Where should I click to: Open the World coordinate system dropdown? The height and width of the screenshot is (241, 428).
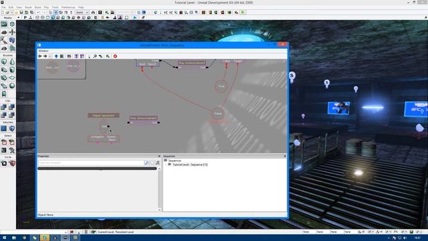(x=82, y=12)
